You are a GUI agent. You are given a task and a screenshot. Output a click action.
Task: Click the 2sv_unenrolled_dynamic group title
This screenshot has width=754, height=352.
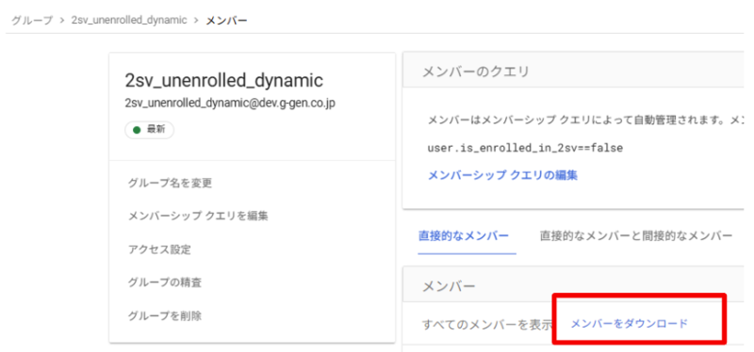224,80
